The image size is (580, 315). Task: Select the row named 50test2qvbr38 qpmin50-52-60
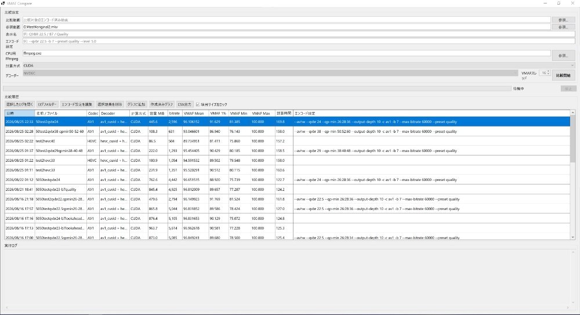[x=287, y=132]
